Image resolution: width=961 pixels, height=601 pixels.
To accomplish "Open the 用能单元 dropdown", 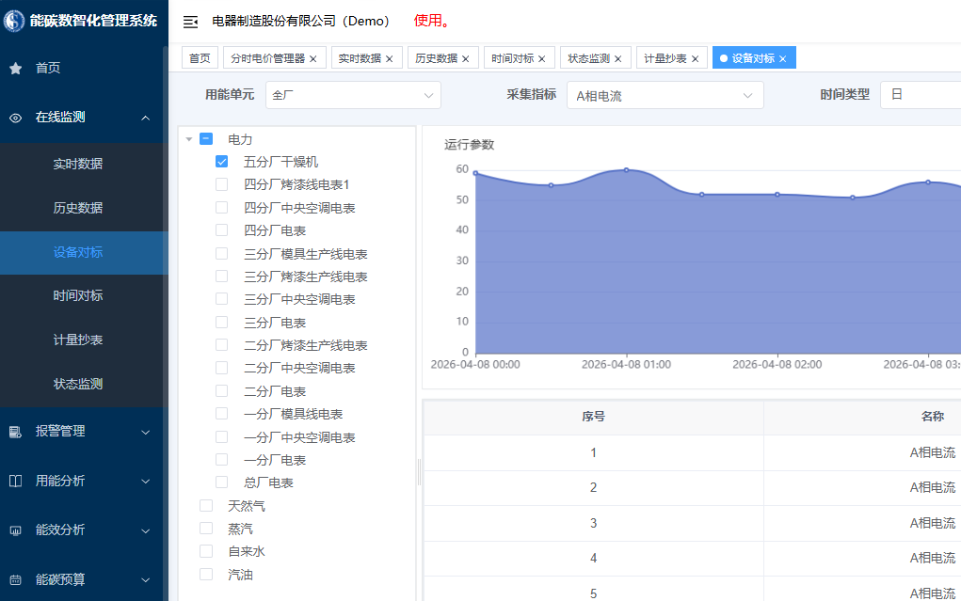I will [353, 95].
